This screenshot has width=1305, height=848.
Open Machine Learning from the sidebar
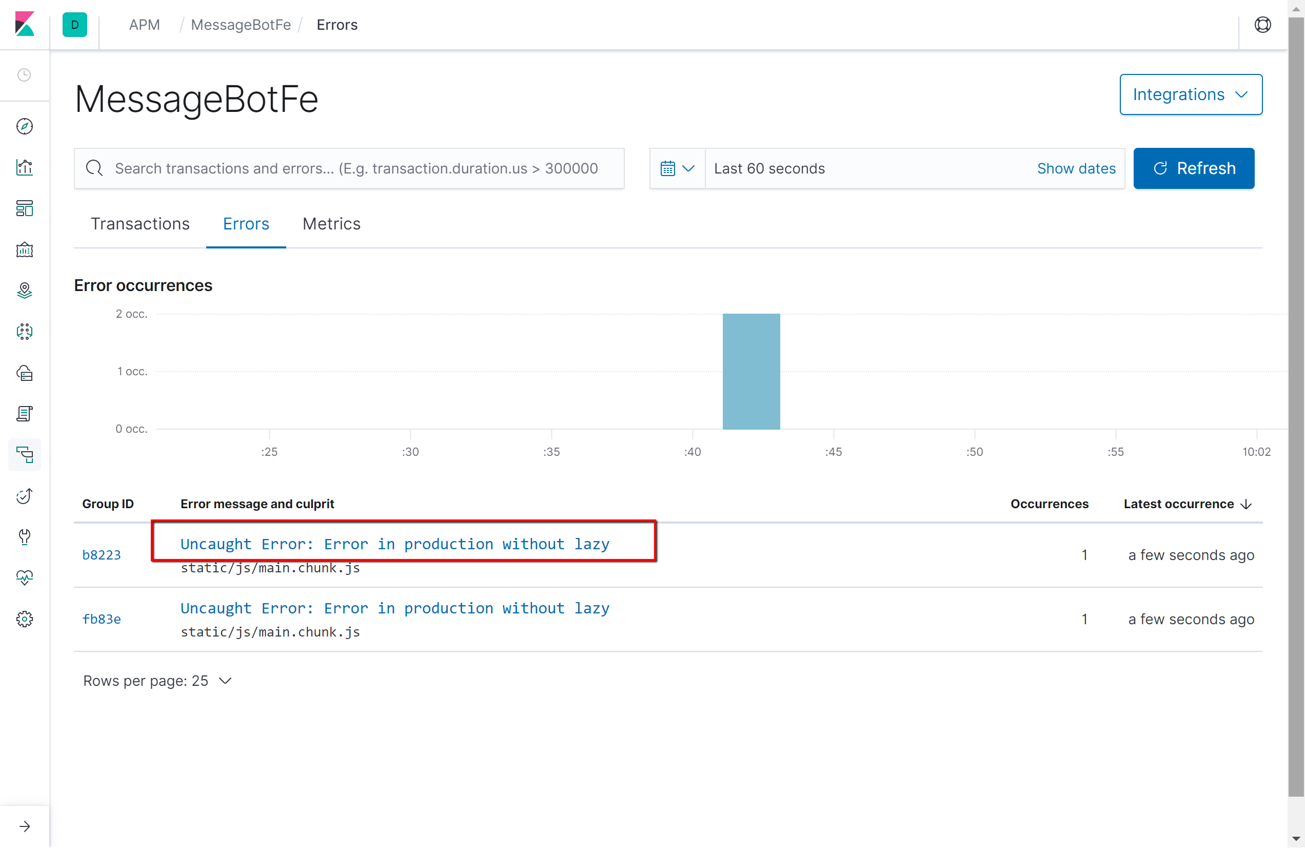[25, 331]
